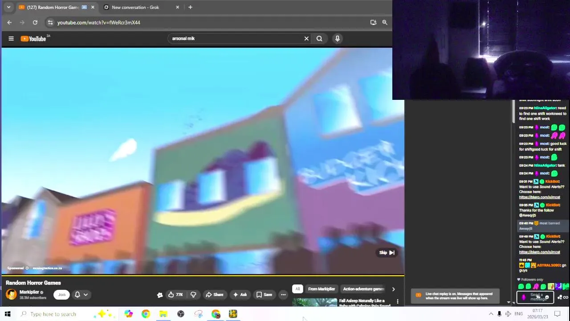Image resolution: width=570 pixels, height=321 pixels.
Task: Reload the YouTube page
Action: point(35,22)
